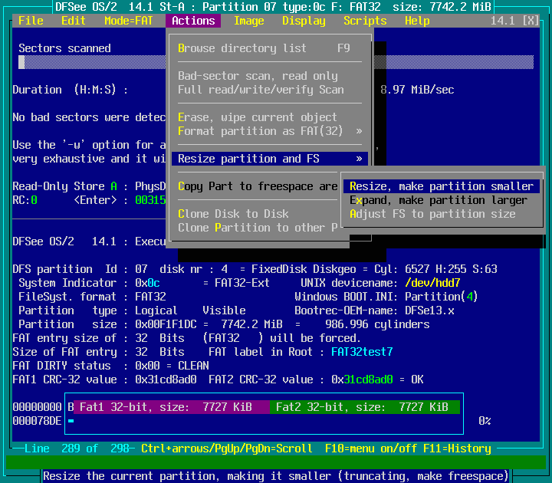Select Resize, make partition smaller
This screenshot has width=552, height=483.
(442, 186)
